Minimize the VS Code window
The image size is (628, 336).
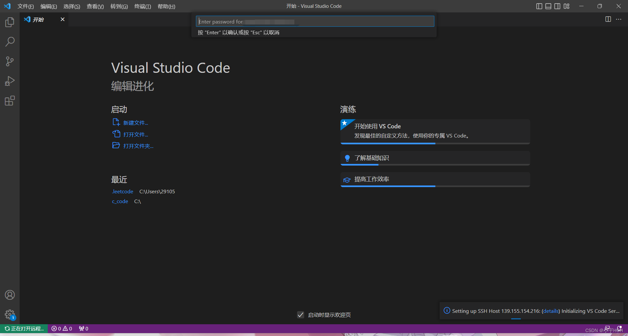click(581, 6)
